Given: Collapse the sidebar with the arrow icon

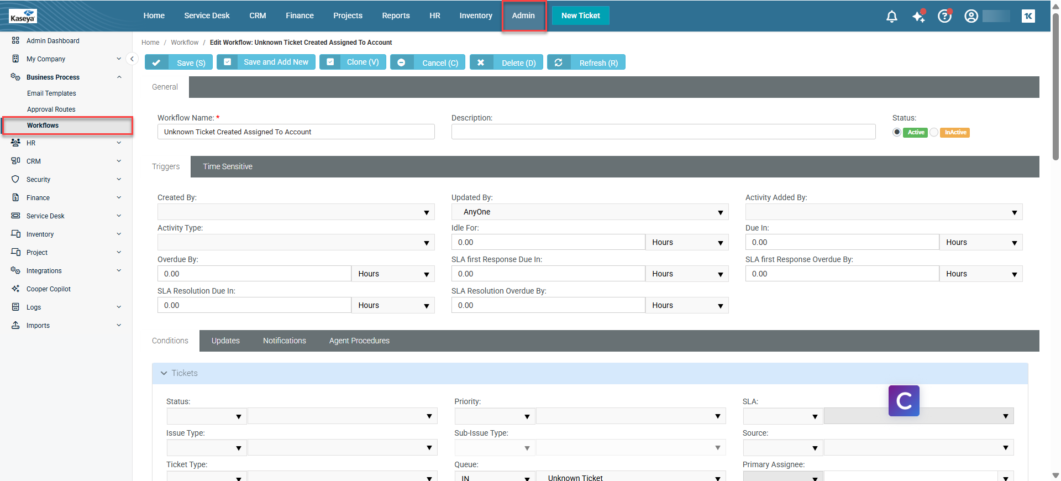Looking at the screenshot, I should tap(132, 59).
